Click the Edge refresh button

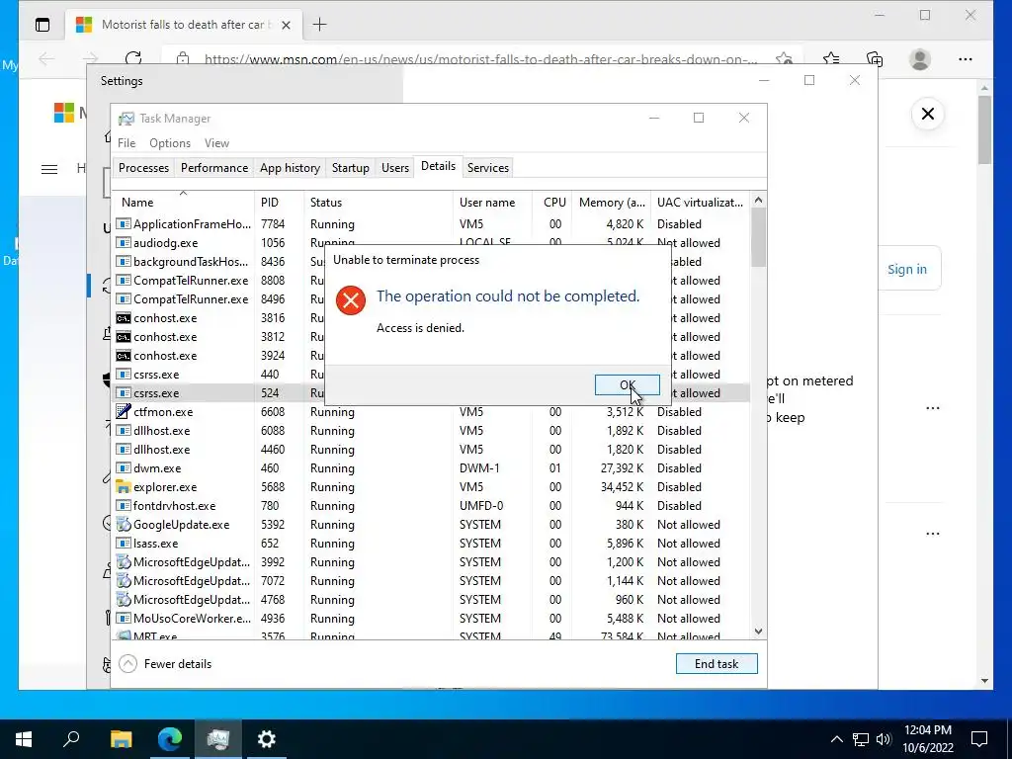click(133, 58)
